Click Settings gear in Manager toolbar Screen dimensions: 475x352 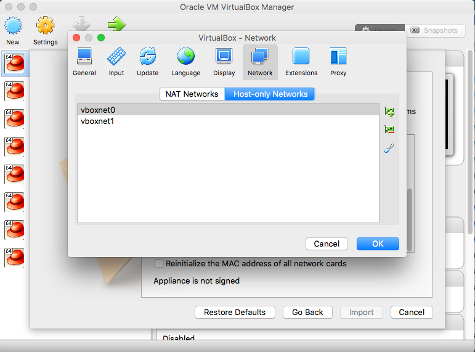coord(46,31)
